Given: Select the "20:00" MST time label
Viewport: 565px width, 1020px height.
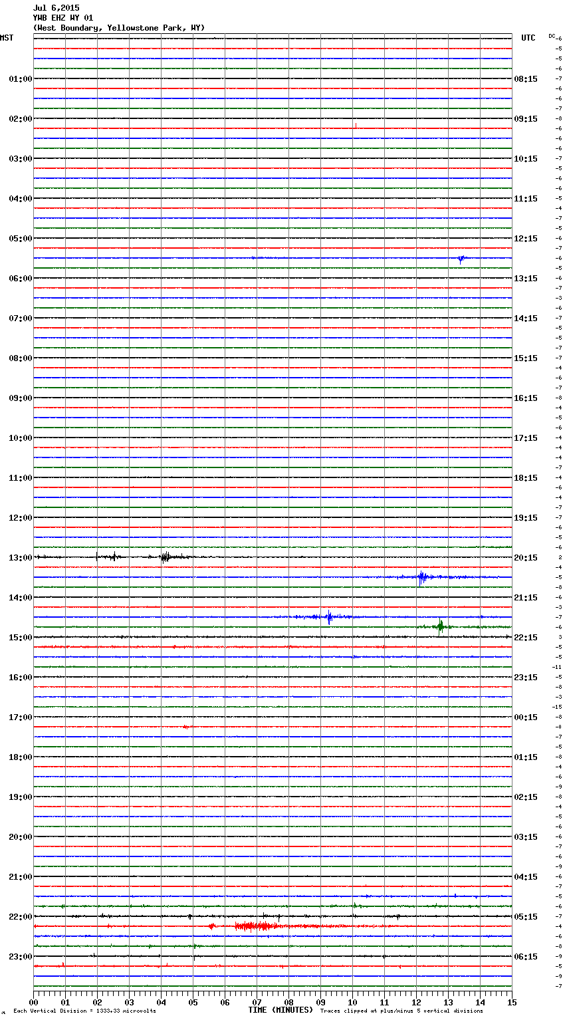Looking at the screenshot, I should tap(21, 837).
